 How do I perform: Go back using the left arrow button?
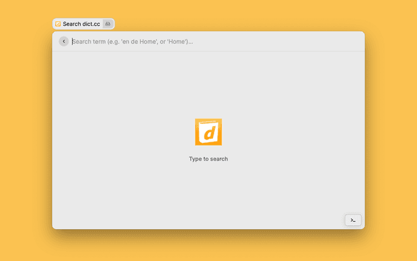(64, 41)
